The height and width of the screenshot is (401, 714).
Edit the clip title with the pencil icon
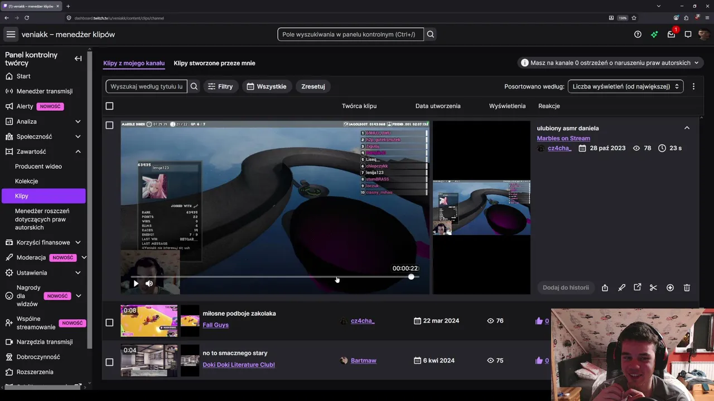[x=621, y=288]
